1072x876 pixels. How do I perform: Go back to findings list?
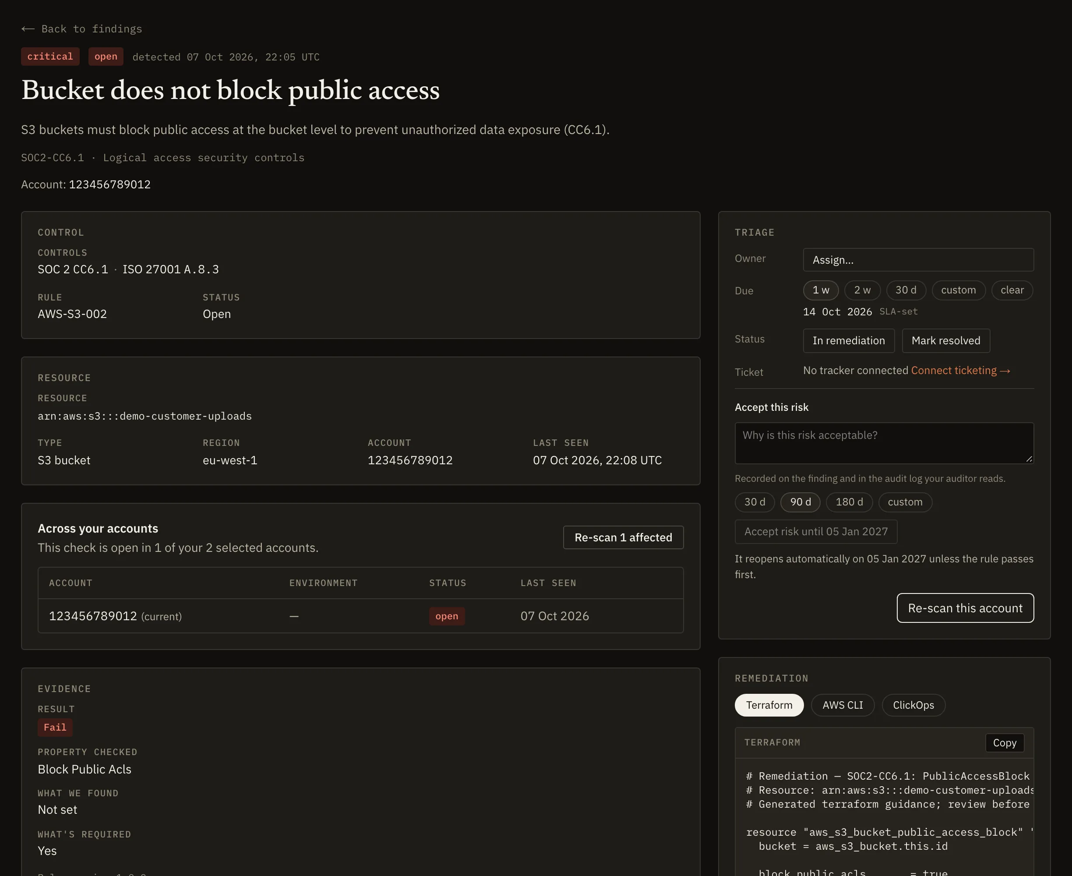point(82,29)
